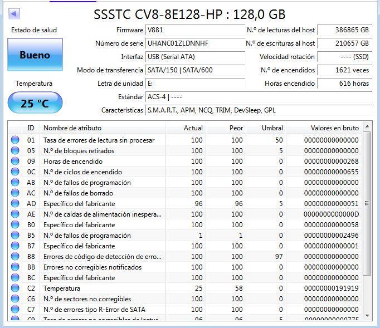Select the N.º de fallos de borrado row
This screenshot has width=380, height=328.
(x=185, y=193)
